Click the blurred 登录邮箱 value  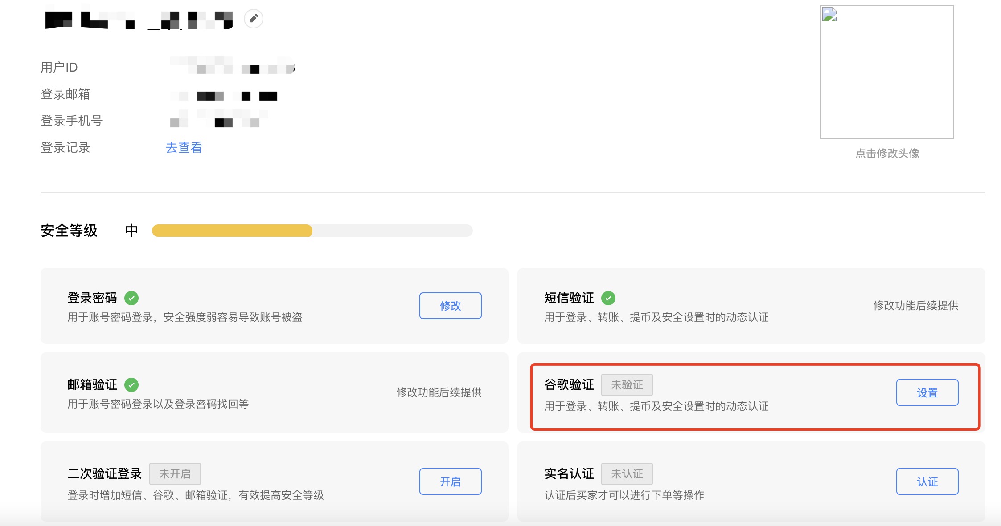coord(224,95)
